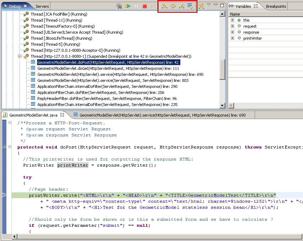The width and height of the screenshot is (303, 241).
Task: Select doGet stack frame line 111
Action: click(108, 68)
